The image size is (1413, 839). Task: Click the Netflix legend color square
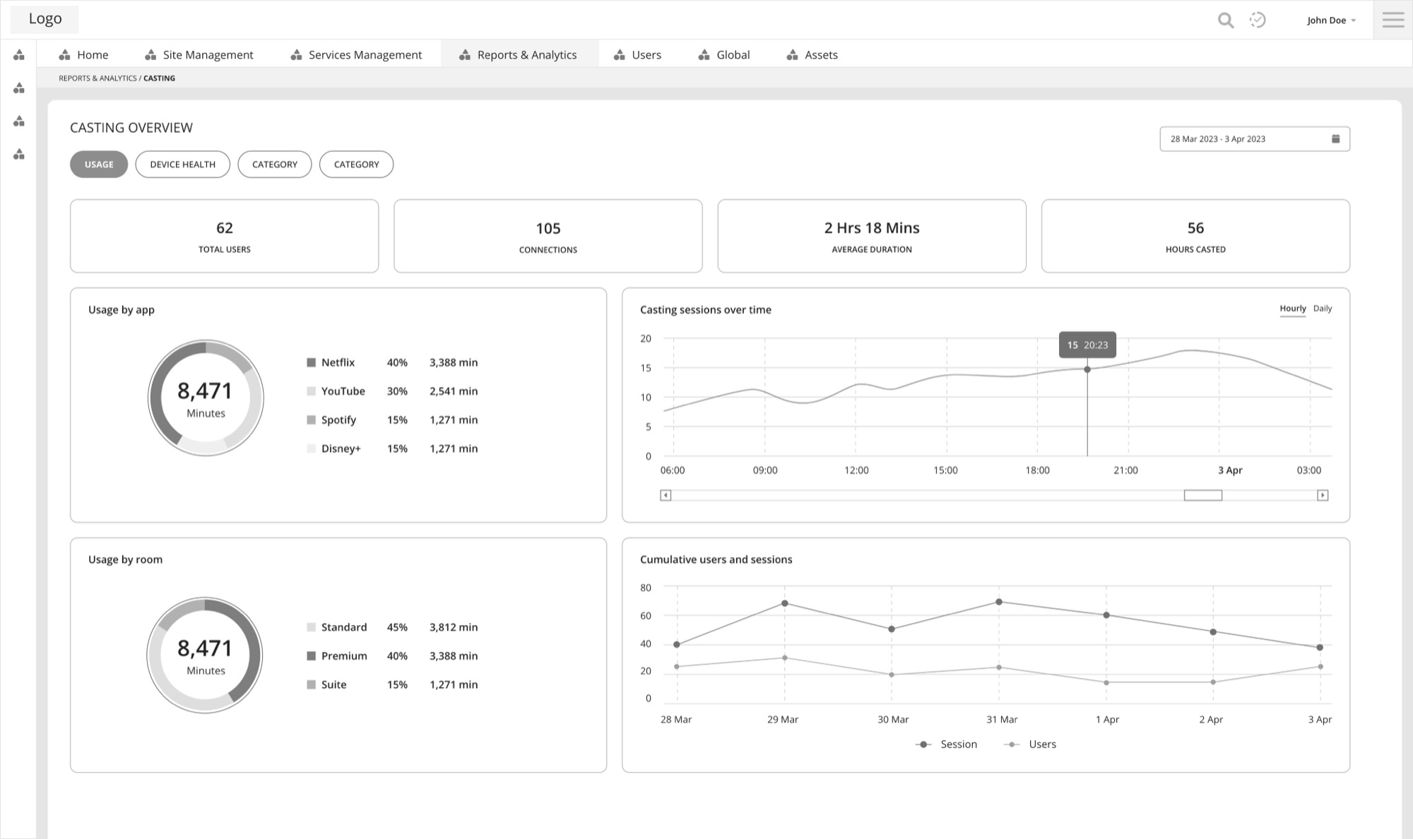pos(311,362)
